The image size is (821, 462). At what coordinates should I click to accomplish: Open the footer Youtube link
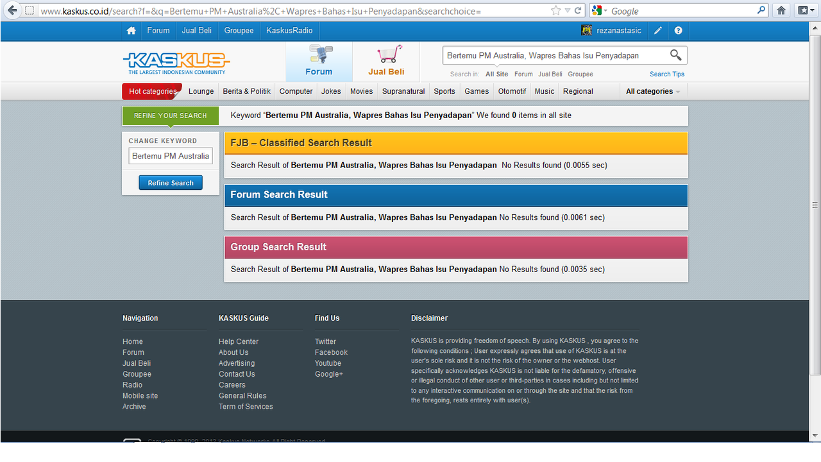coord(328,363)
